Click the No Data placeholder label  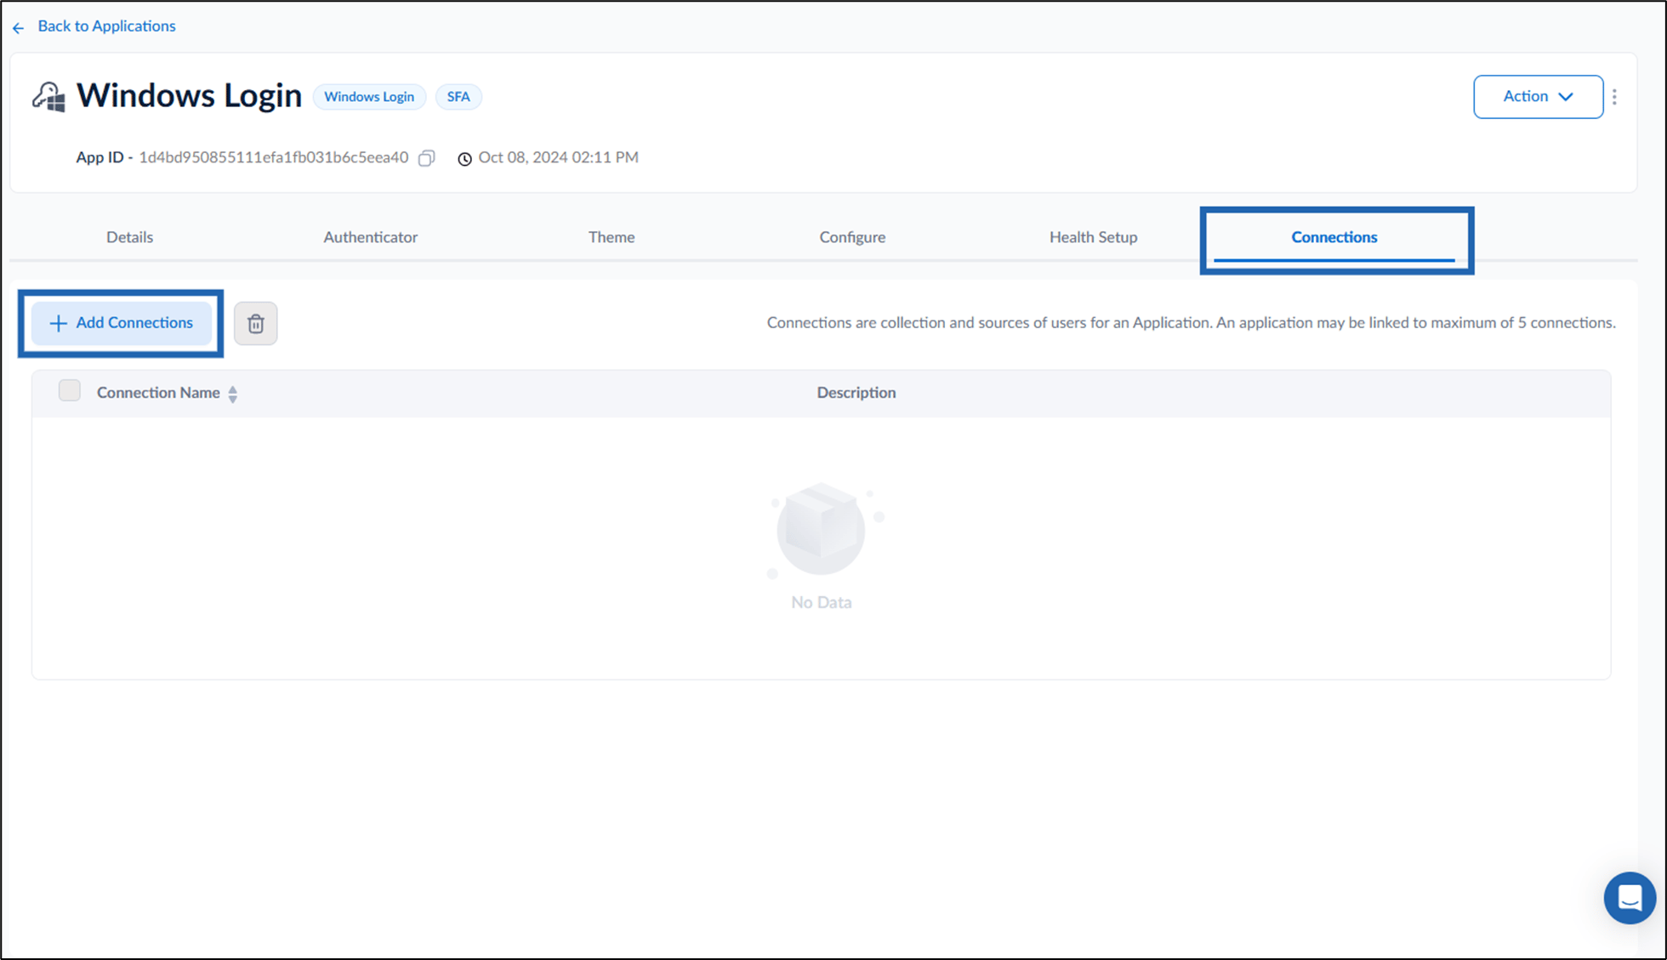821,602
